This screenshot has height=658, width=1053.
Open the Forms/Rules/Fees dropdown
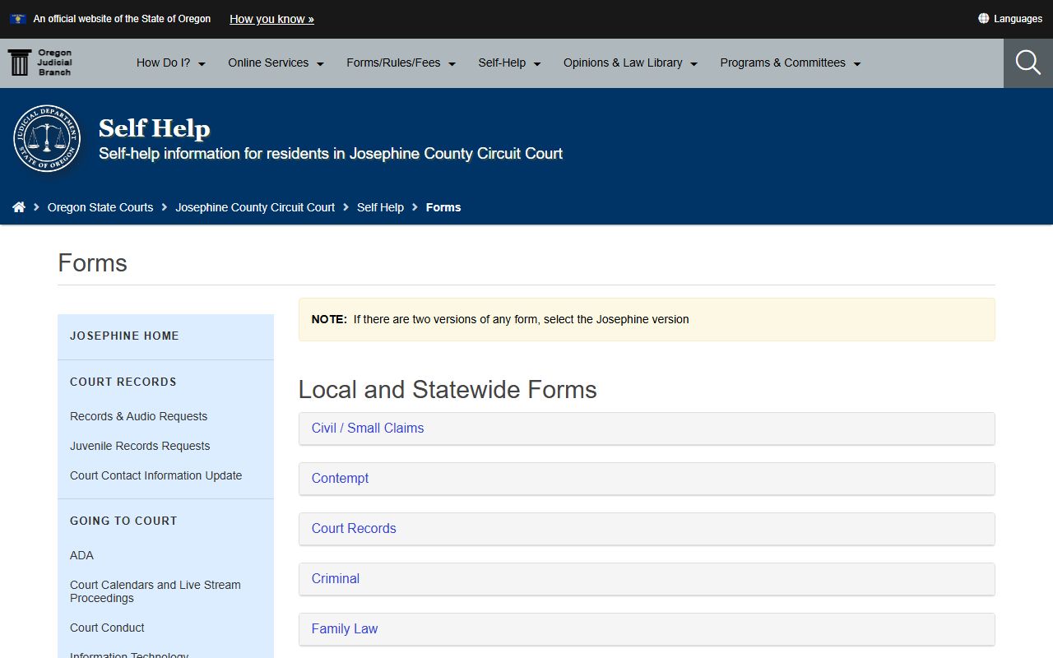point(401,63)
